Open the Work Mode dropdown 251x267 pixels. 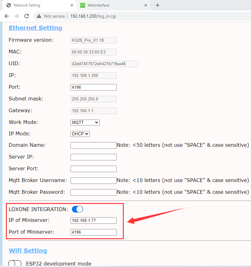point(85,122)
